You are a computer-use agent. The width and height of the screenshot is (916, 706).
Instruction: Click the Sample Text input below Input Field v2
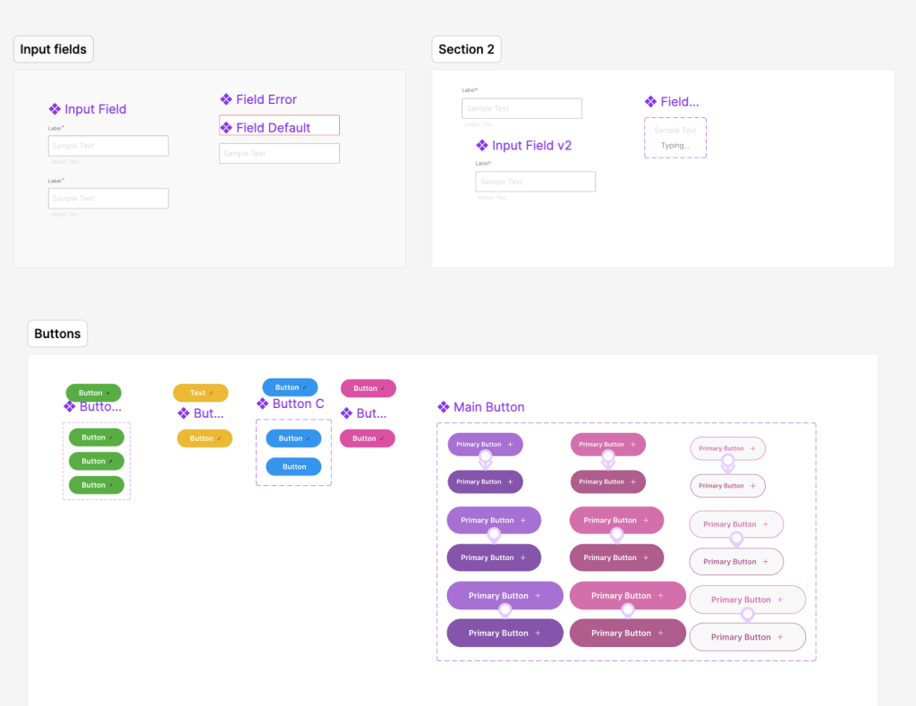[535, 182]
